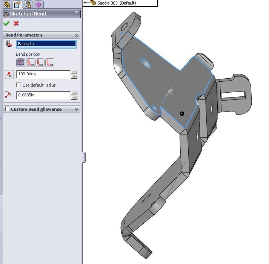Expand the Saddle 003 flyout tree node
The height and width of the screenshot is (264, 269).
coord(85,2)
